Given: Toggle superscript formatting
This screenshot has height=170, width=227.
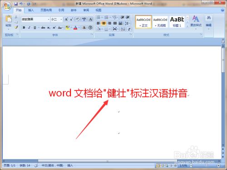Looking at the screenshot, I should 54,28.
